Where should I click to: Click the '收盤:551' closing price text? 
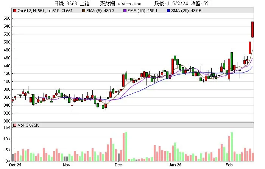[201, 3]
